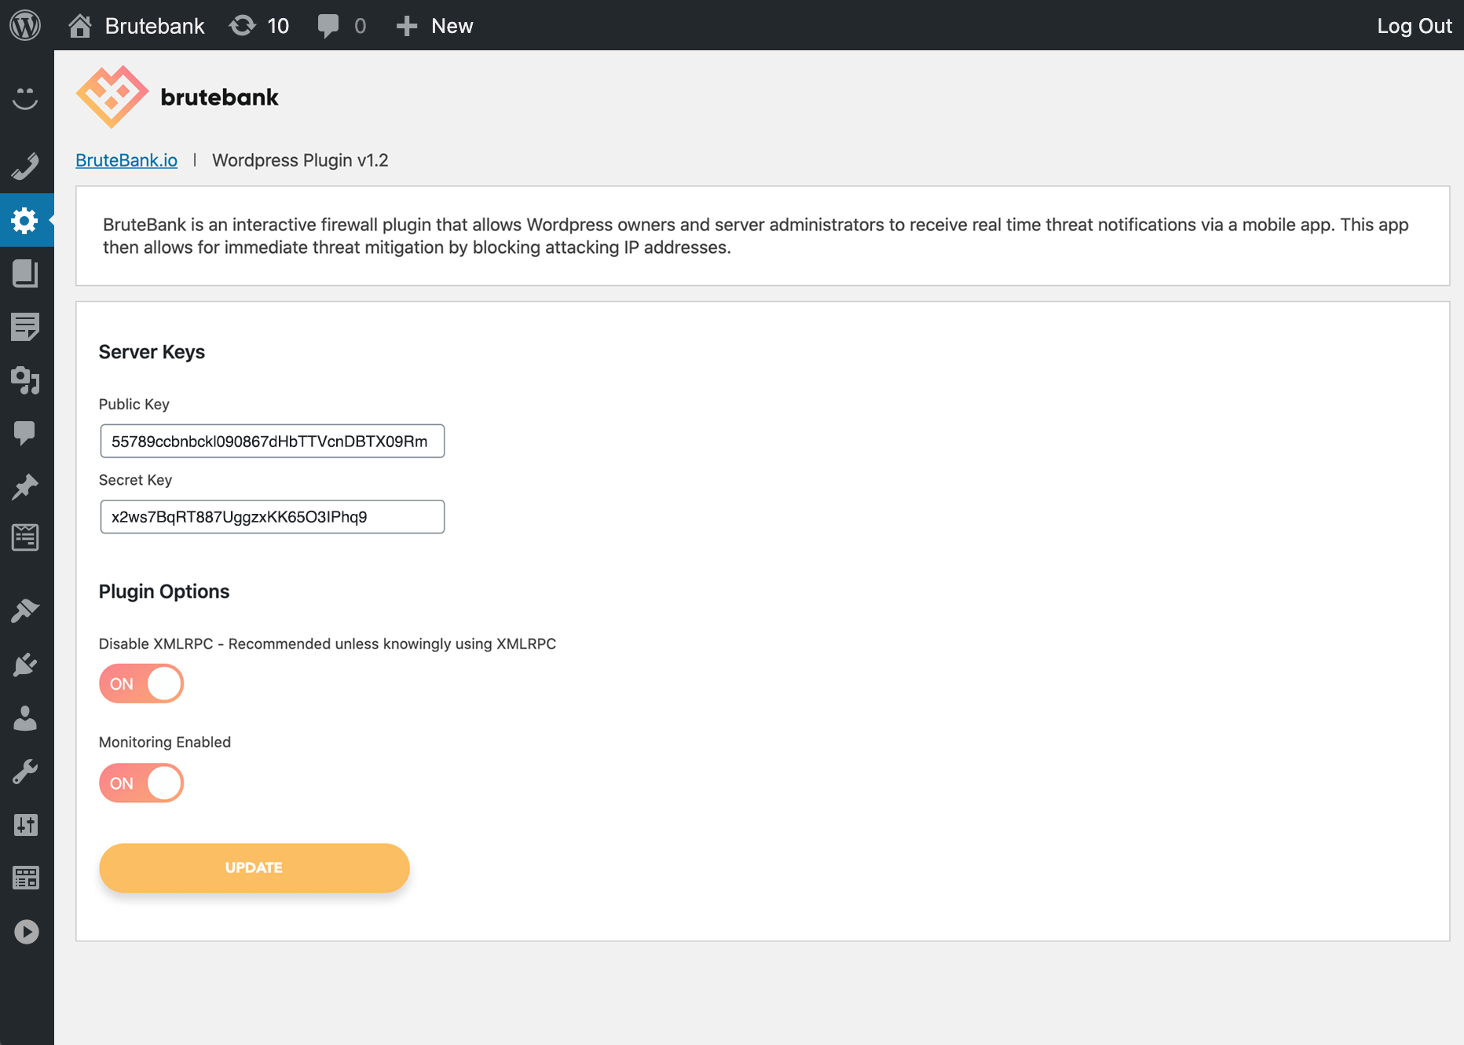Click the Public Key label
This screenshot has height=1045, width=1464.
point(134,404)
